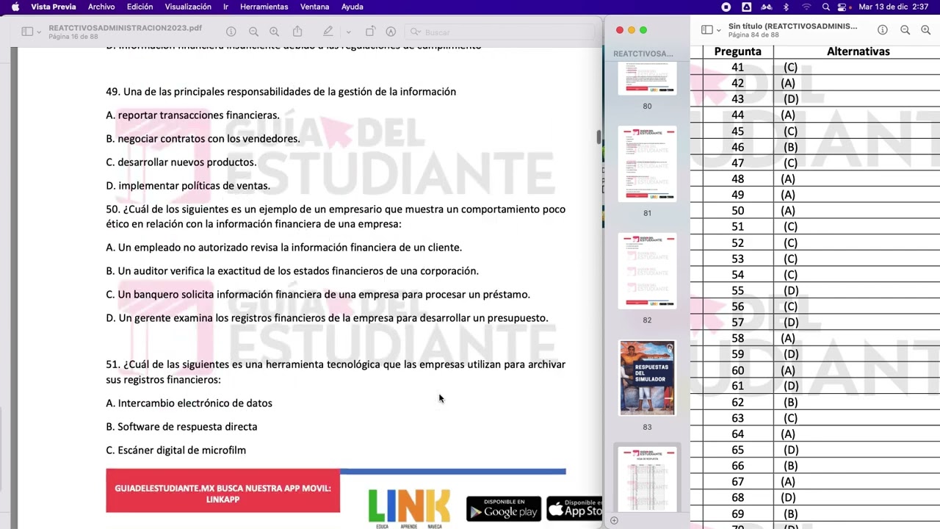Zoom out in the background PDF window
The image size is (940, 529).
[x=253, y=32]
